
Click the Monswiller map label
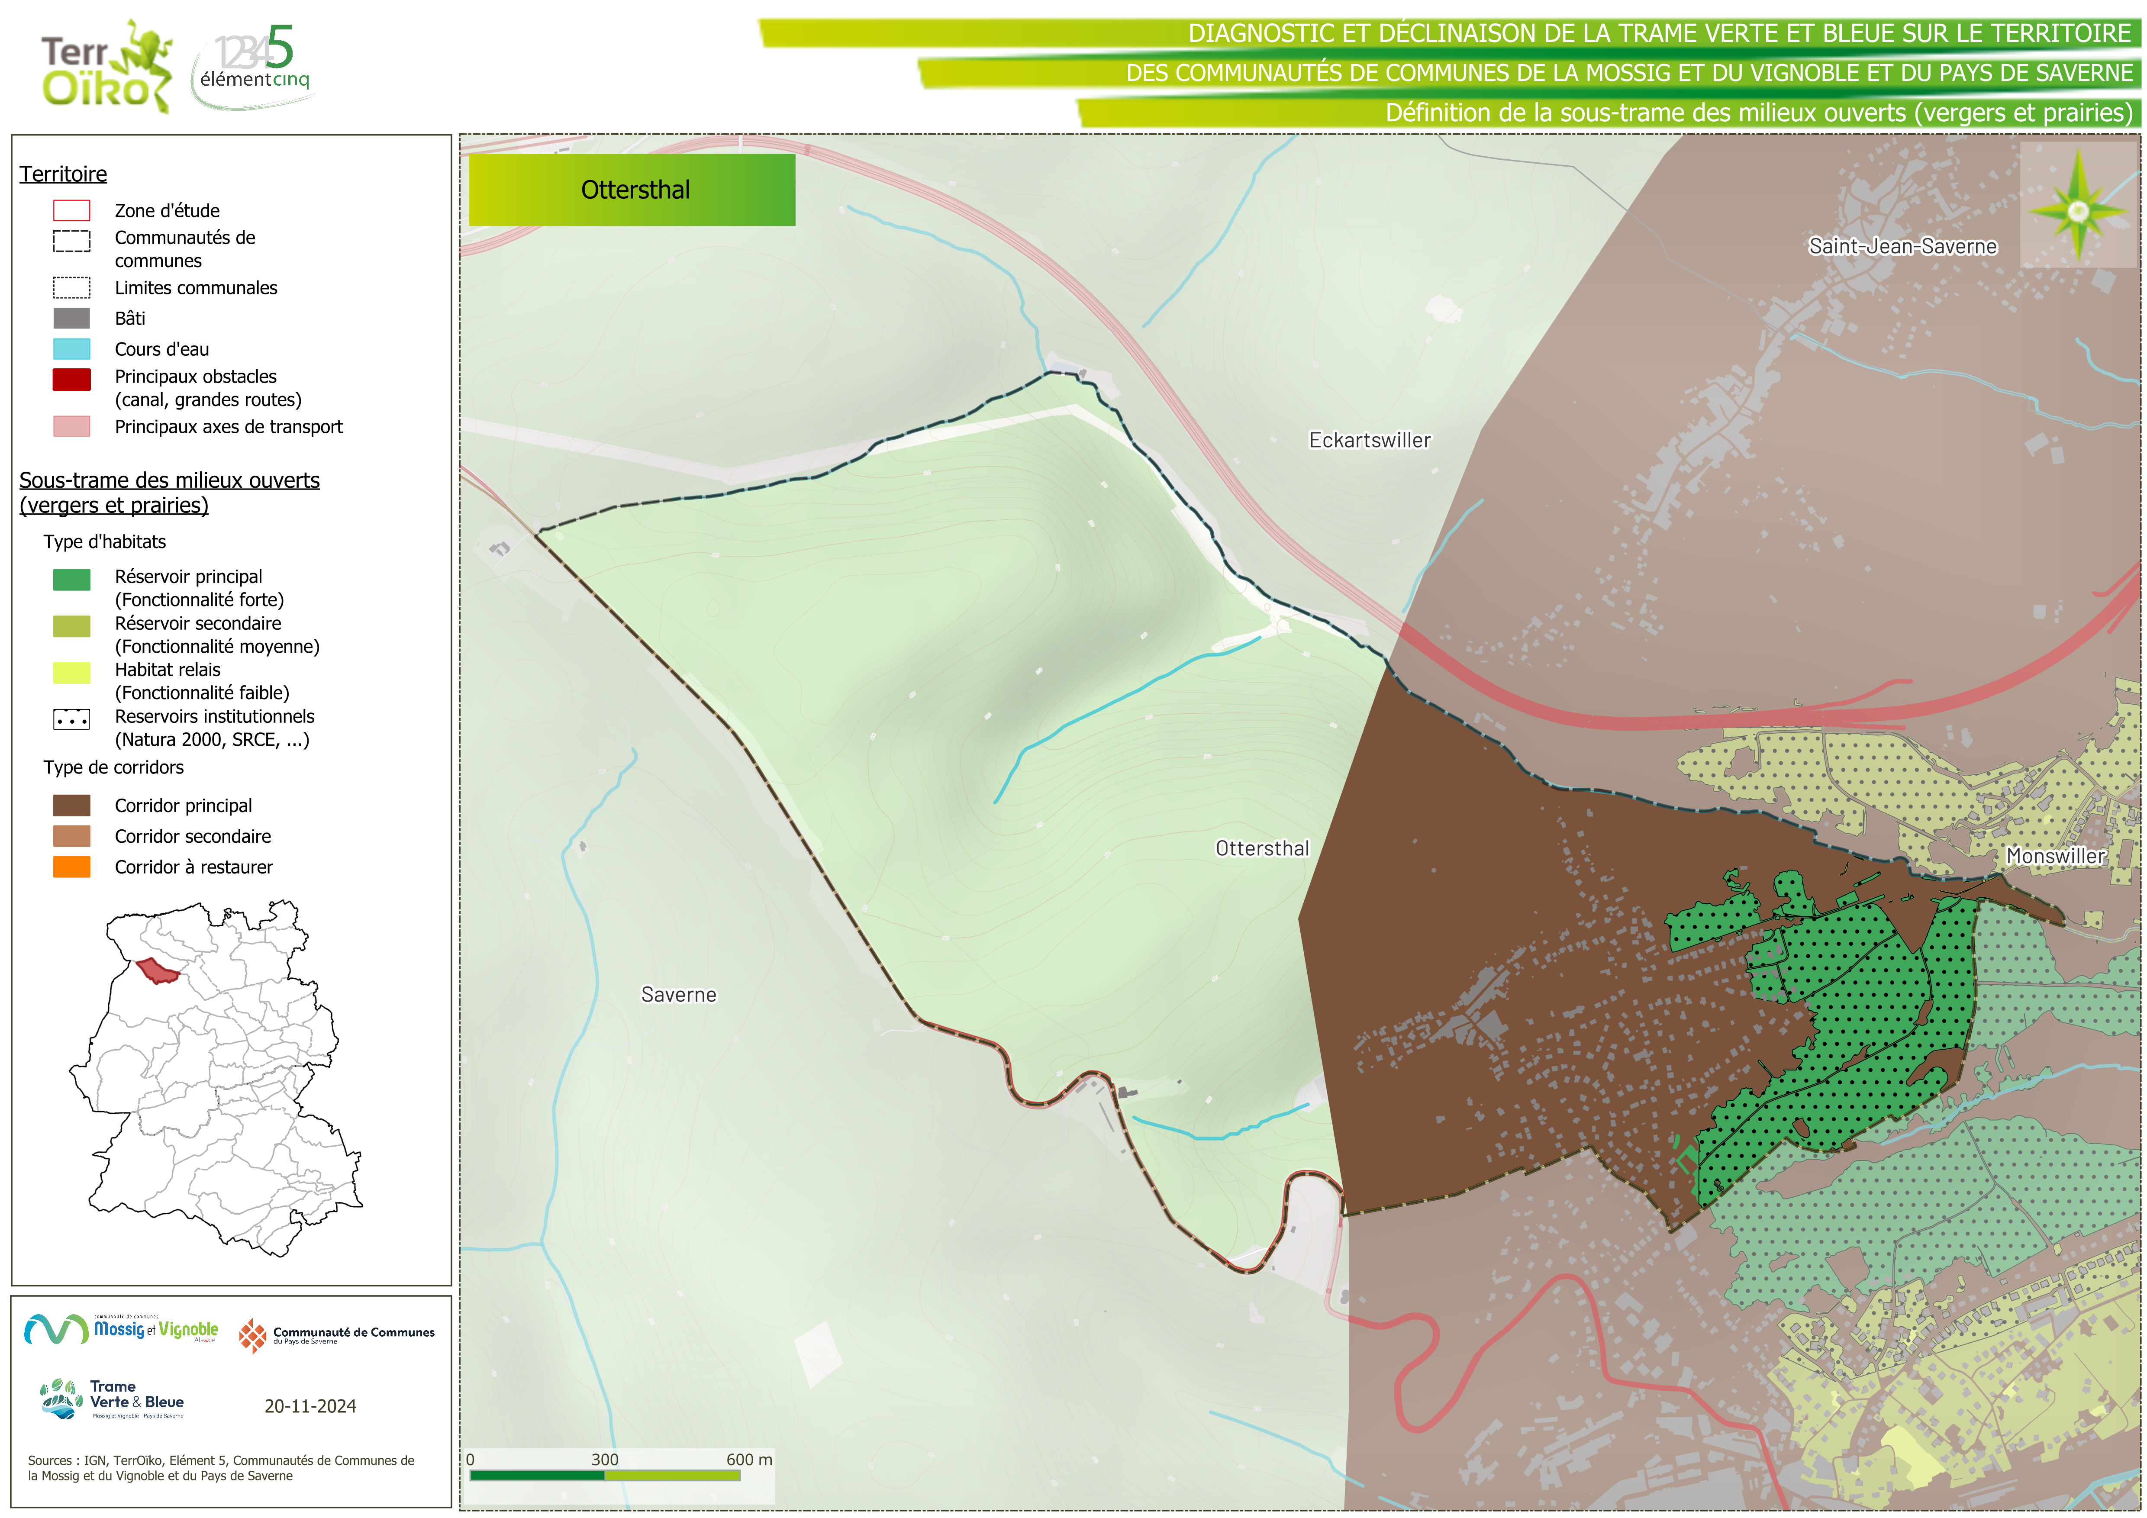pyautogui.click(x=2055, y=856)
